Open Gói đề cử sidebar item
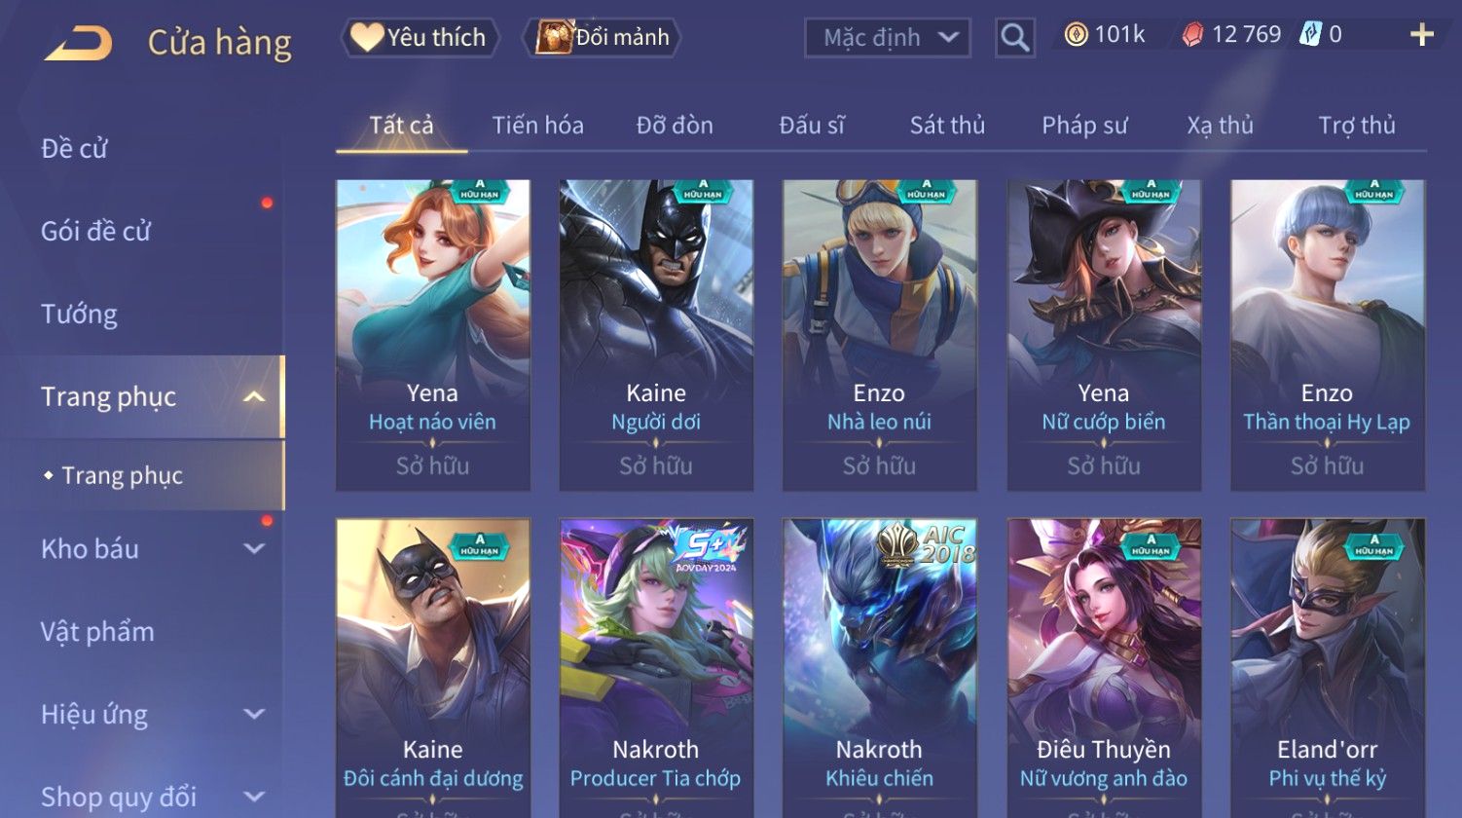The image size is (1462, 818). pos(95,232)
